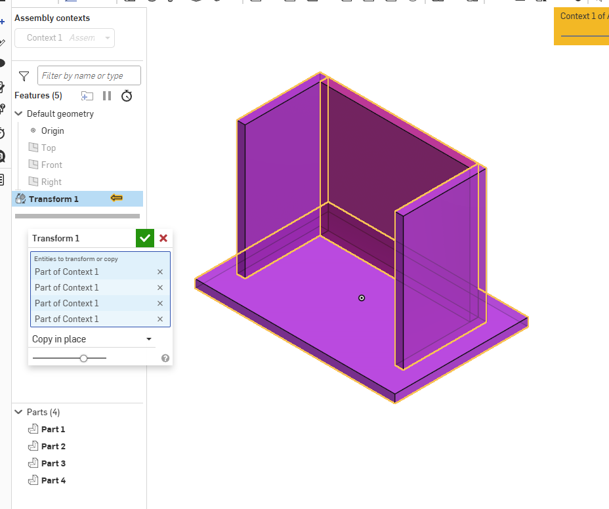Click the origin point marker on the model
The image size is (609, 509).
coord(362,298)
